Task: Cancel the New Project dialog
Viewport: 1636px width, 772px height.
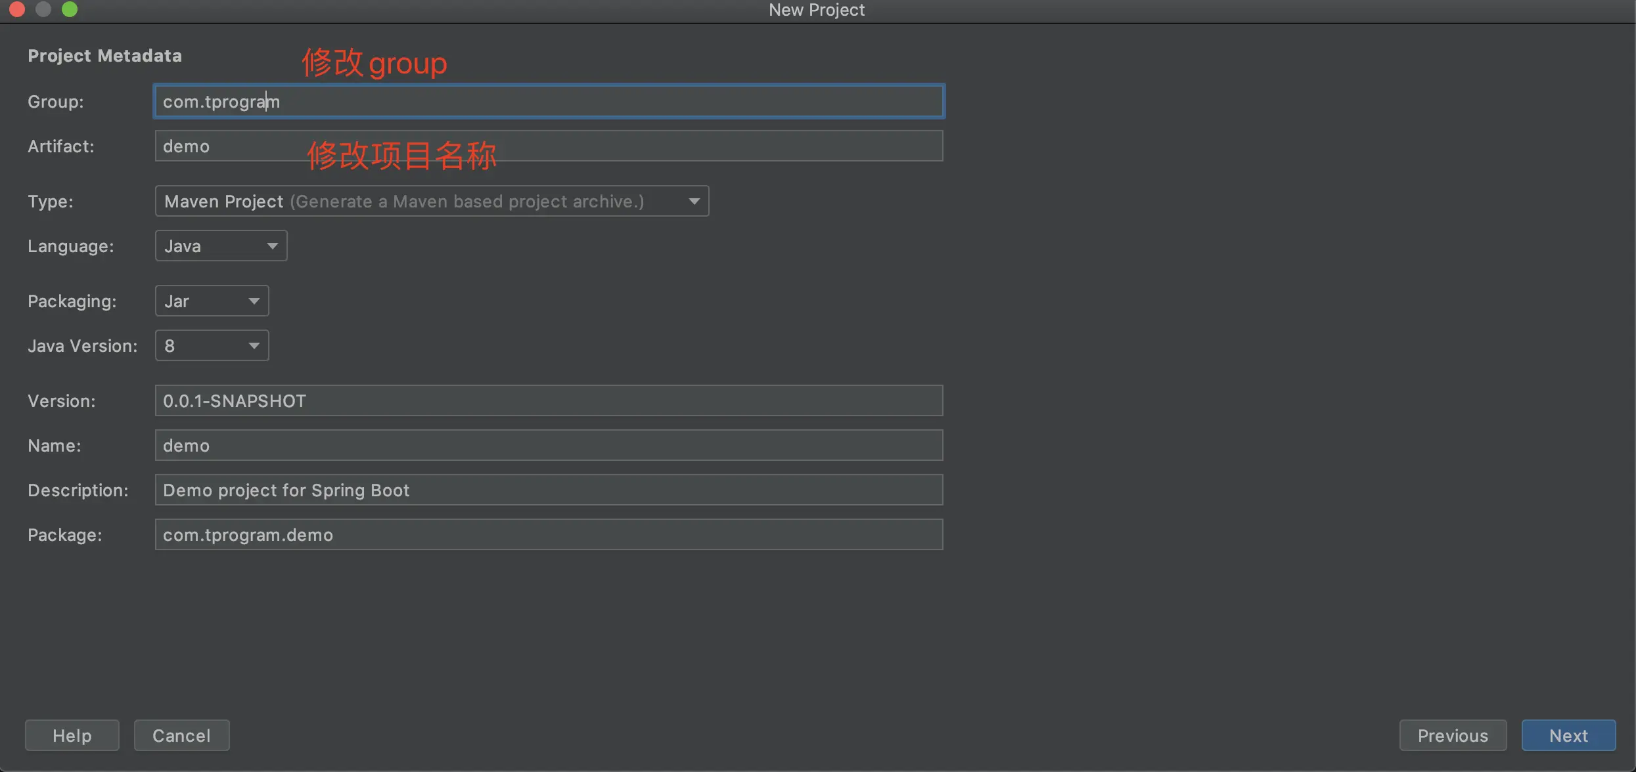Action: [x=181, y=735]
